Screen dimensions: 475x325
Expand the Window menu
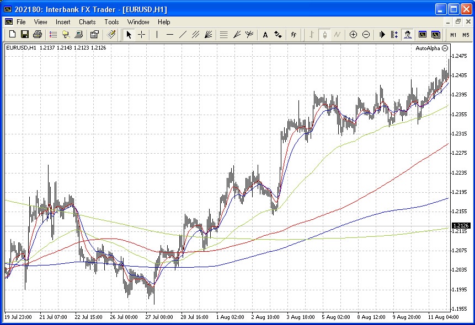coord(138,22)
